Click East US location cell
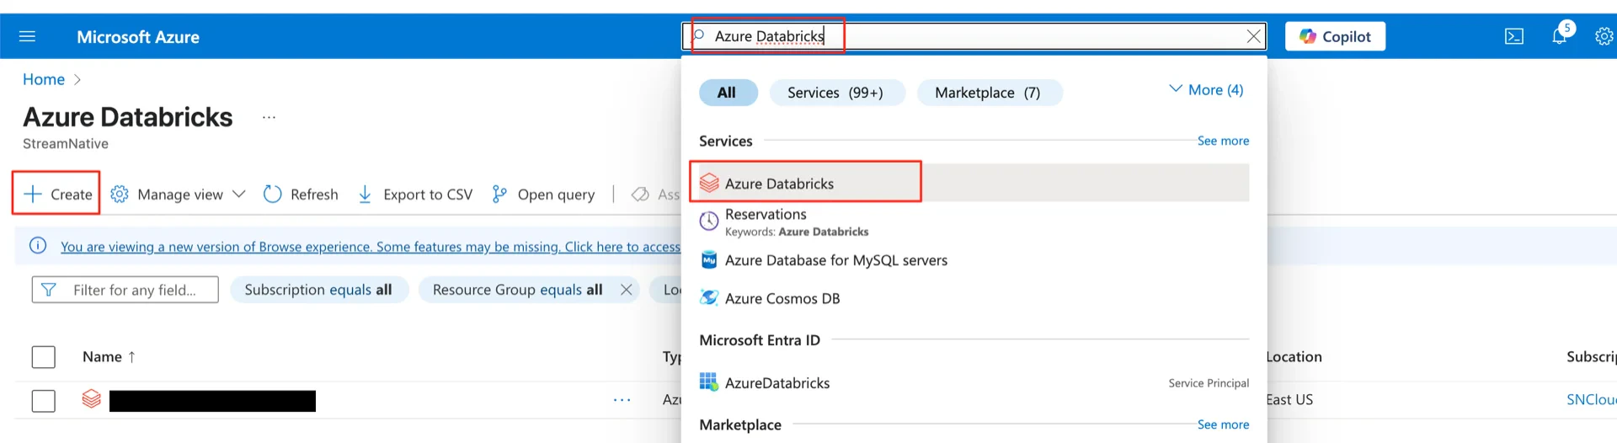The height and width of the screenshot is (443, 1617). [x=1289, y=400]
